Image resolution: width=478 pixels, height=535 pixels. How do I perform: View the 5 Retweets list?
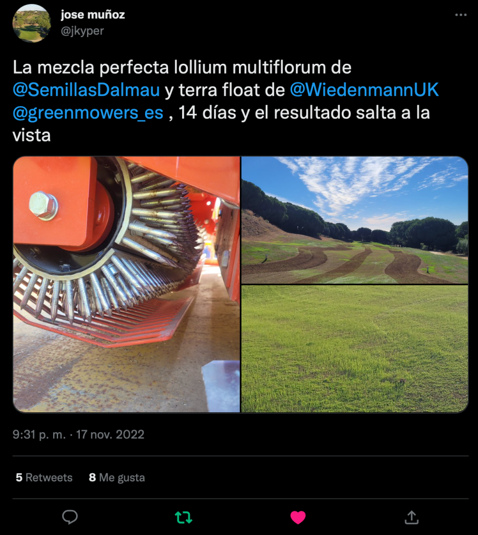tap(44, 478)
